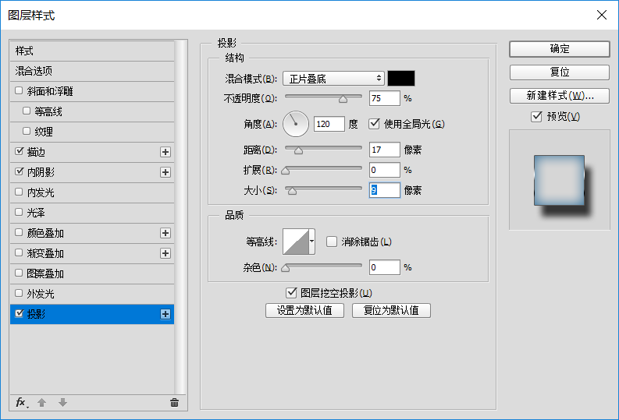Click the 杂色 input field showing 0
This screenshot has height=420, width=619.
coord(385,267)
